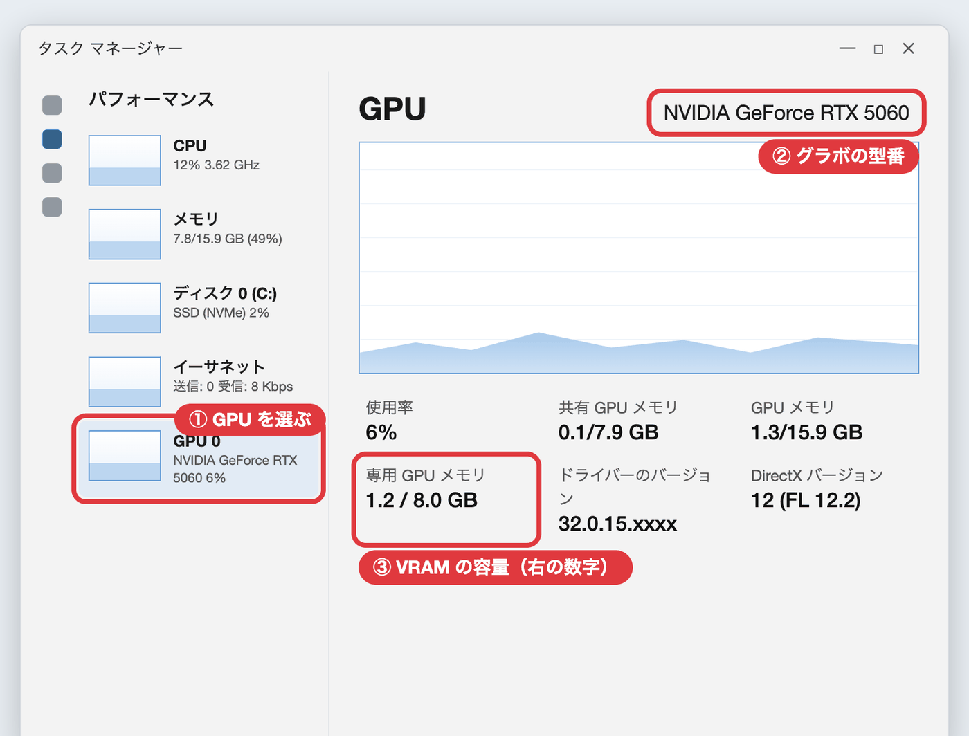Close the Task Manager window

coord(909,48)
